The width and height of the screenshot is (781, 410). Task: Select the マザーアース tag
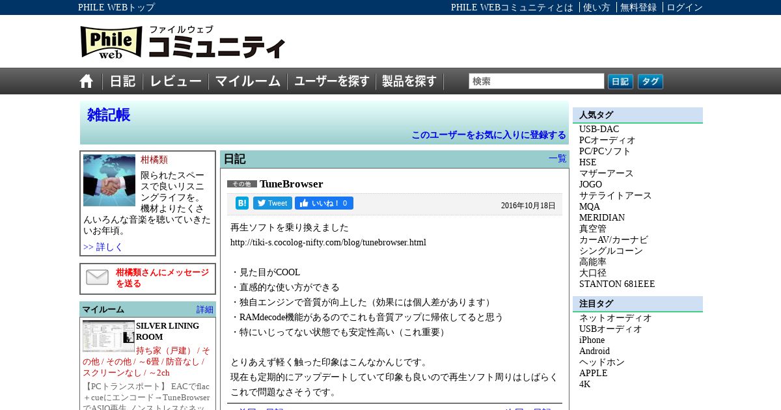coord(607,173)
